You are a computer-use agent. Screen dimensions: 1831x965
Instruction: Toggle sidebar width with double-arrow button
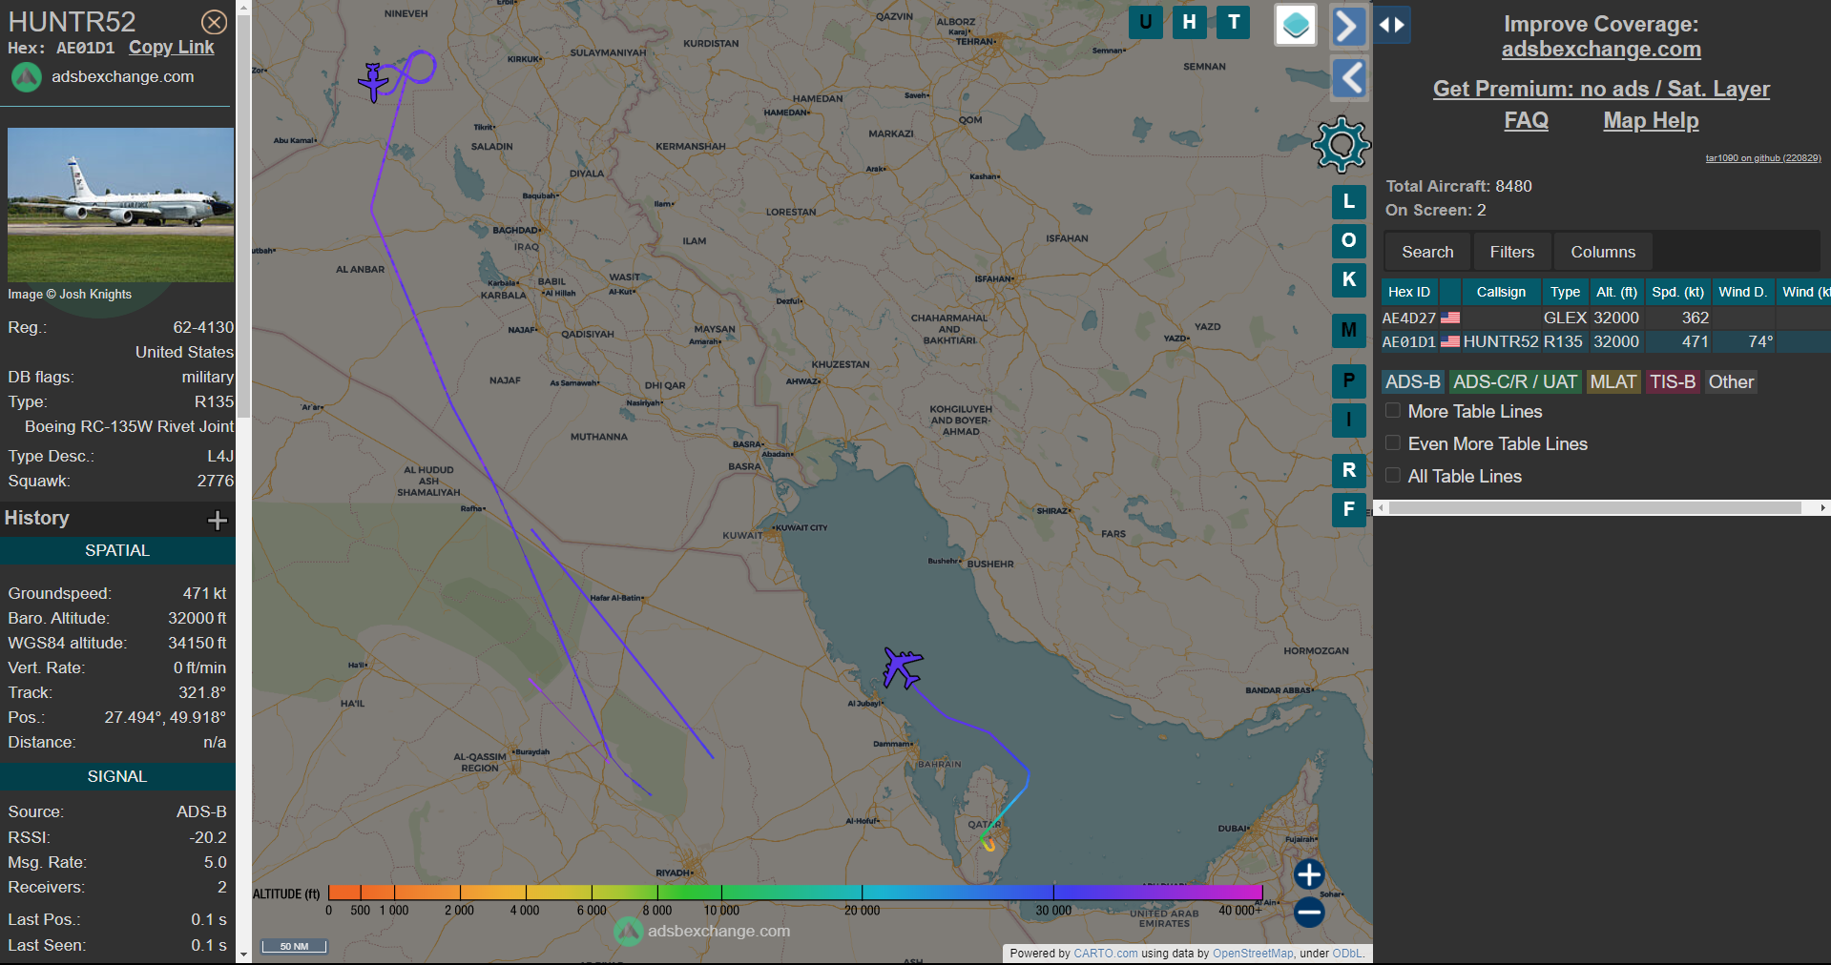point(1393,26)
